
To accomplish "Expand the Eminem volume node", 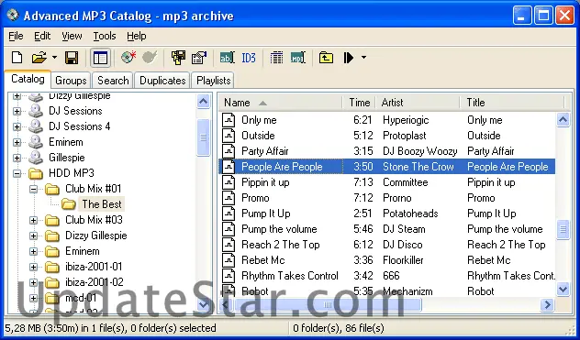I will pos(17,142).
